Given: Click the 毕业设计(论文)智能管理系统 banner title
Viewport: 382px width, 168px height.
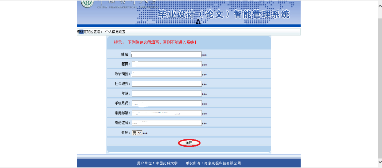Looking at the screenshot, I should coord(224,14).
